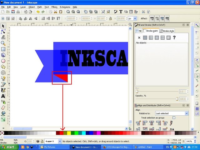The width and height of the screenshot is (200, 150).
Task: Toggle move gradients affect button
Action: tap(162, 19)
